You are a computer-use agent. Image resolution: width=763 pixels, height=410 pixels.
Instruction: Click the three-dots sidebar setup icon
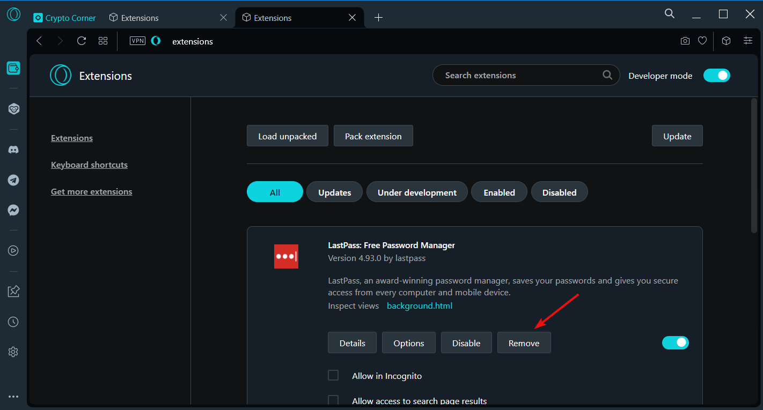click(x=13, y=397)
